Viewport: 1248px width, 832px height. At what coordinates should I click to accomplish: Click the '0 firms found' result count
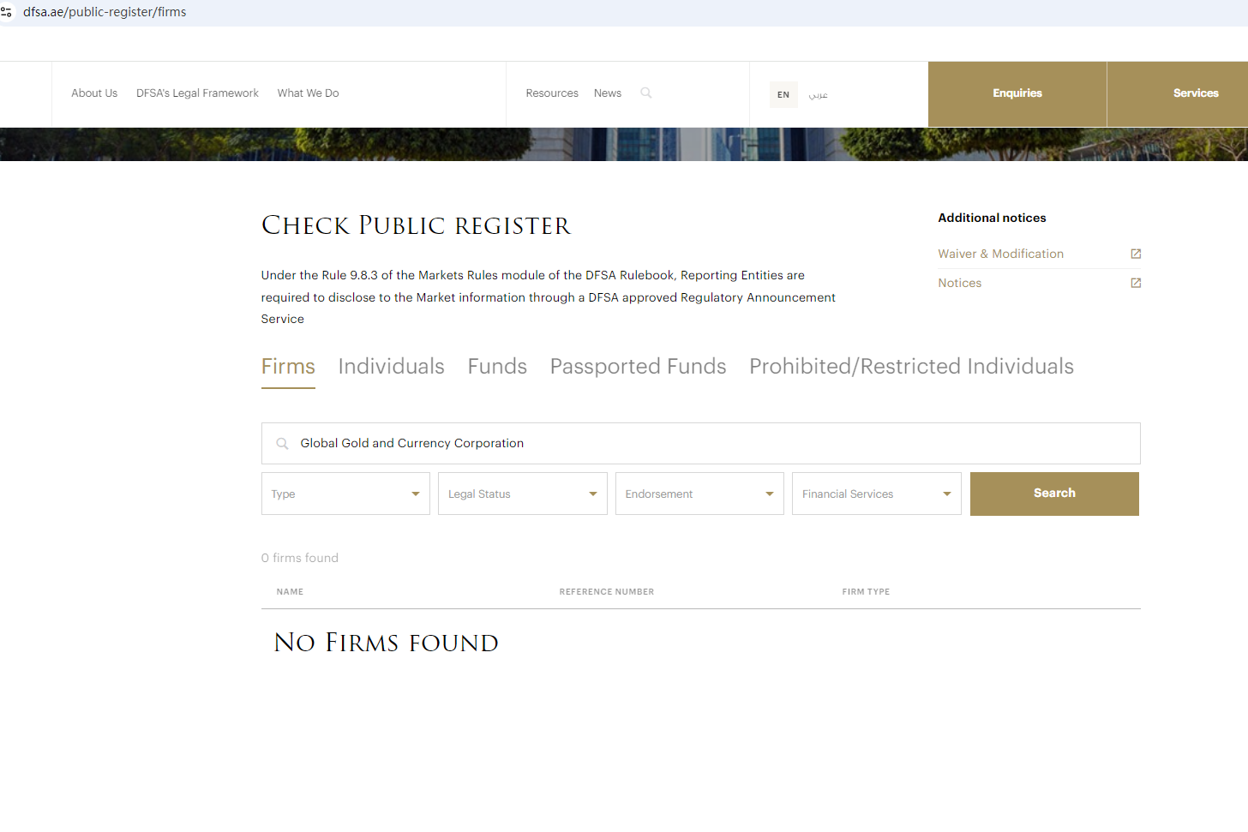[300, 558]
